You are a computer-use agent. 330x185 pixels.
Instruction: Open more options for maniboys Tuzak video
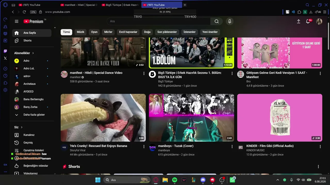[232, 146]
